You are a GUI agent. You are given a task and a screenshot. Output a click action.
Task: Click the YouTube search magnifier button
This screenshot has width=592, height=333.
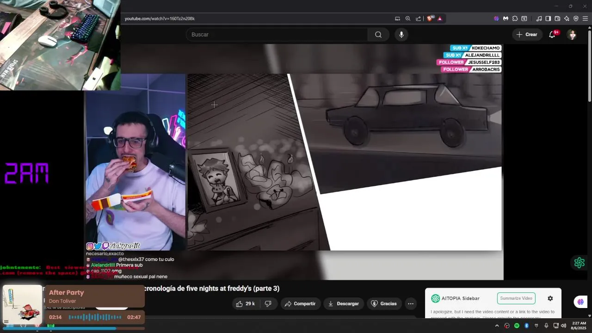pyautogui.click(x=378, y=35)
